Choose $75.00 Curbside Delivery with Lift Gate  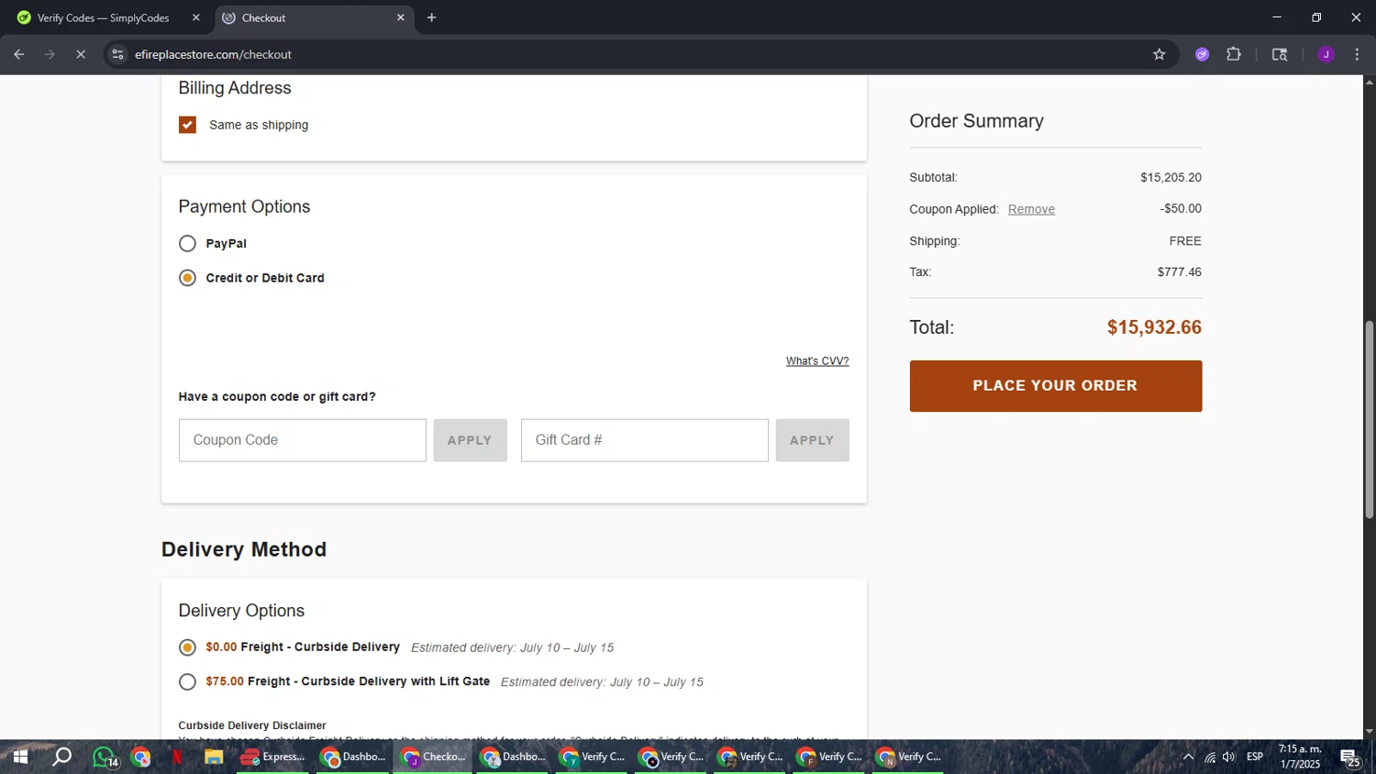[x=187, y=681]
